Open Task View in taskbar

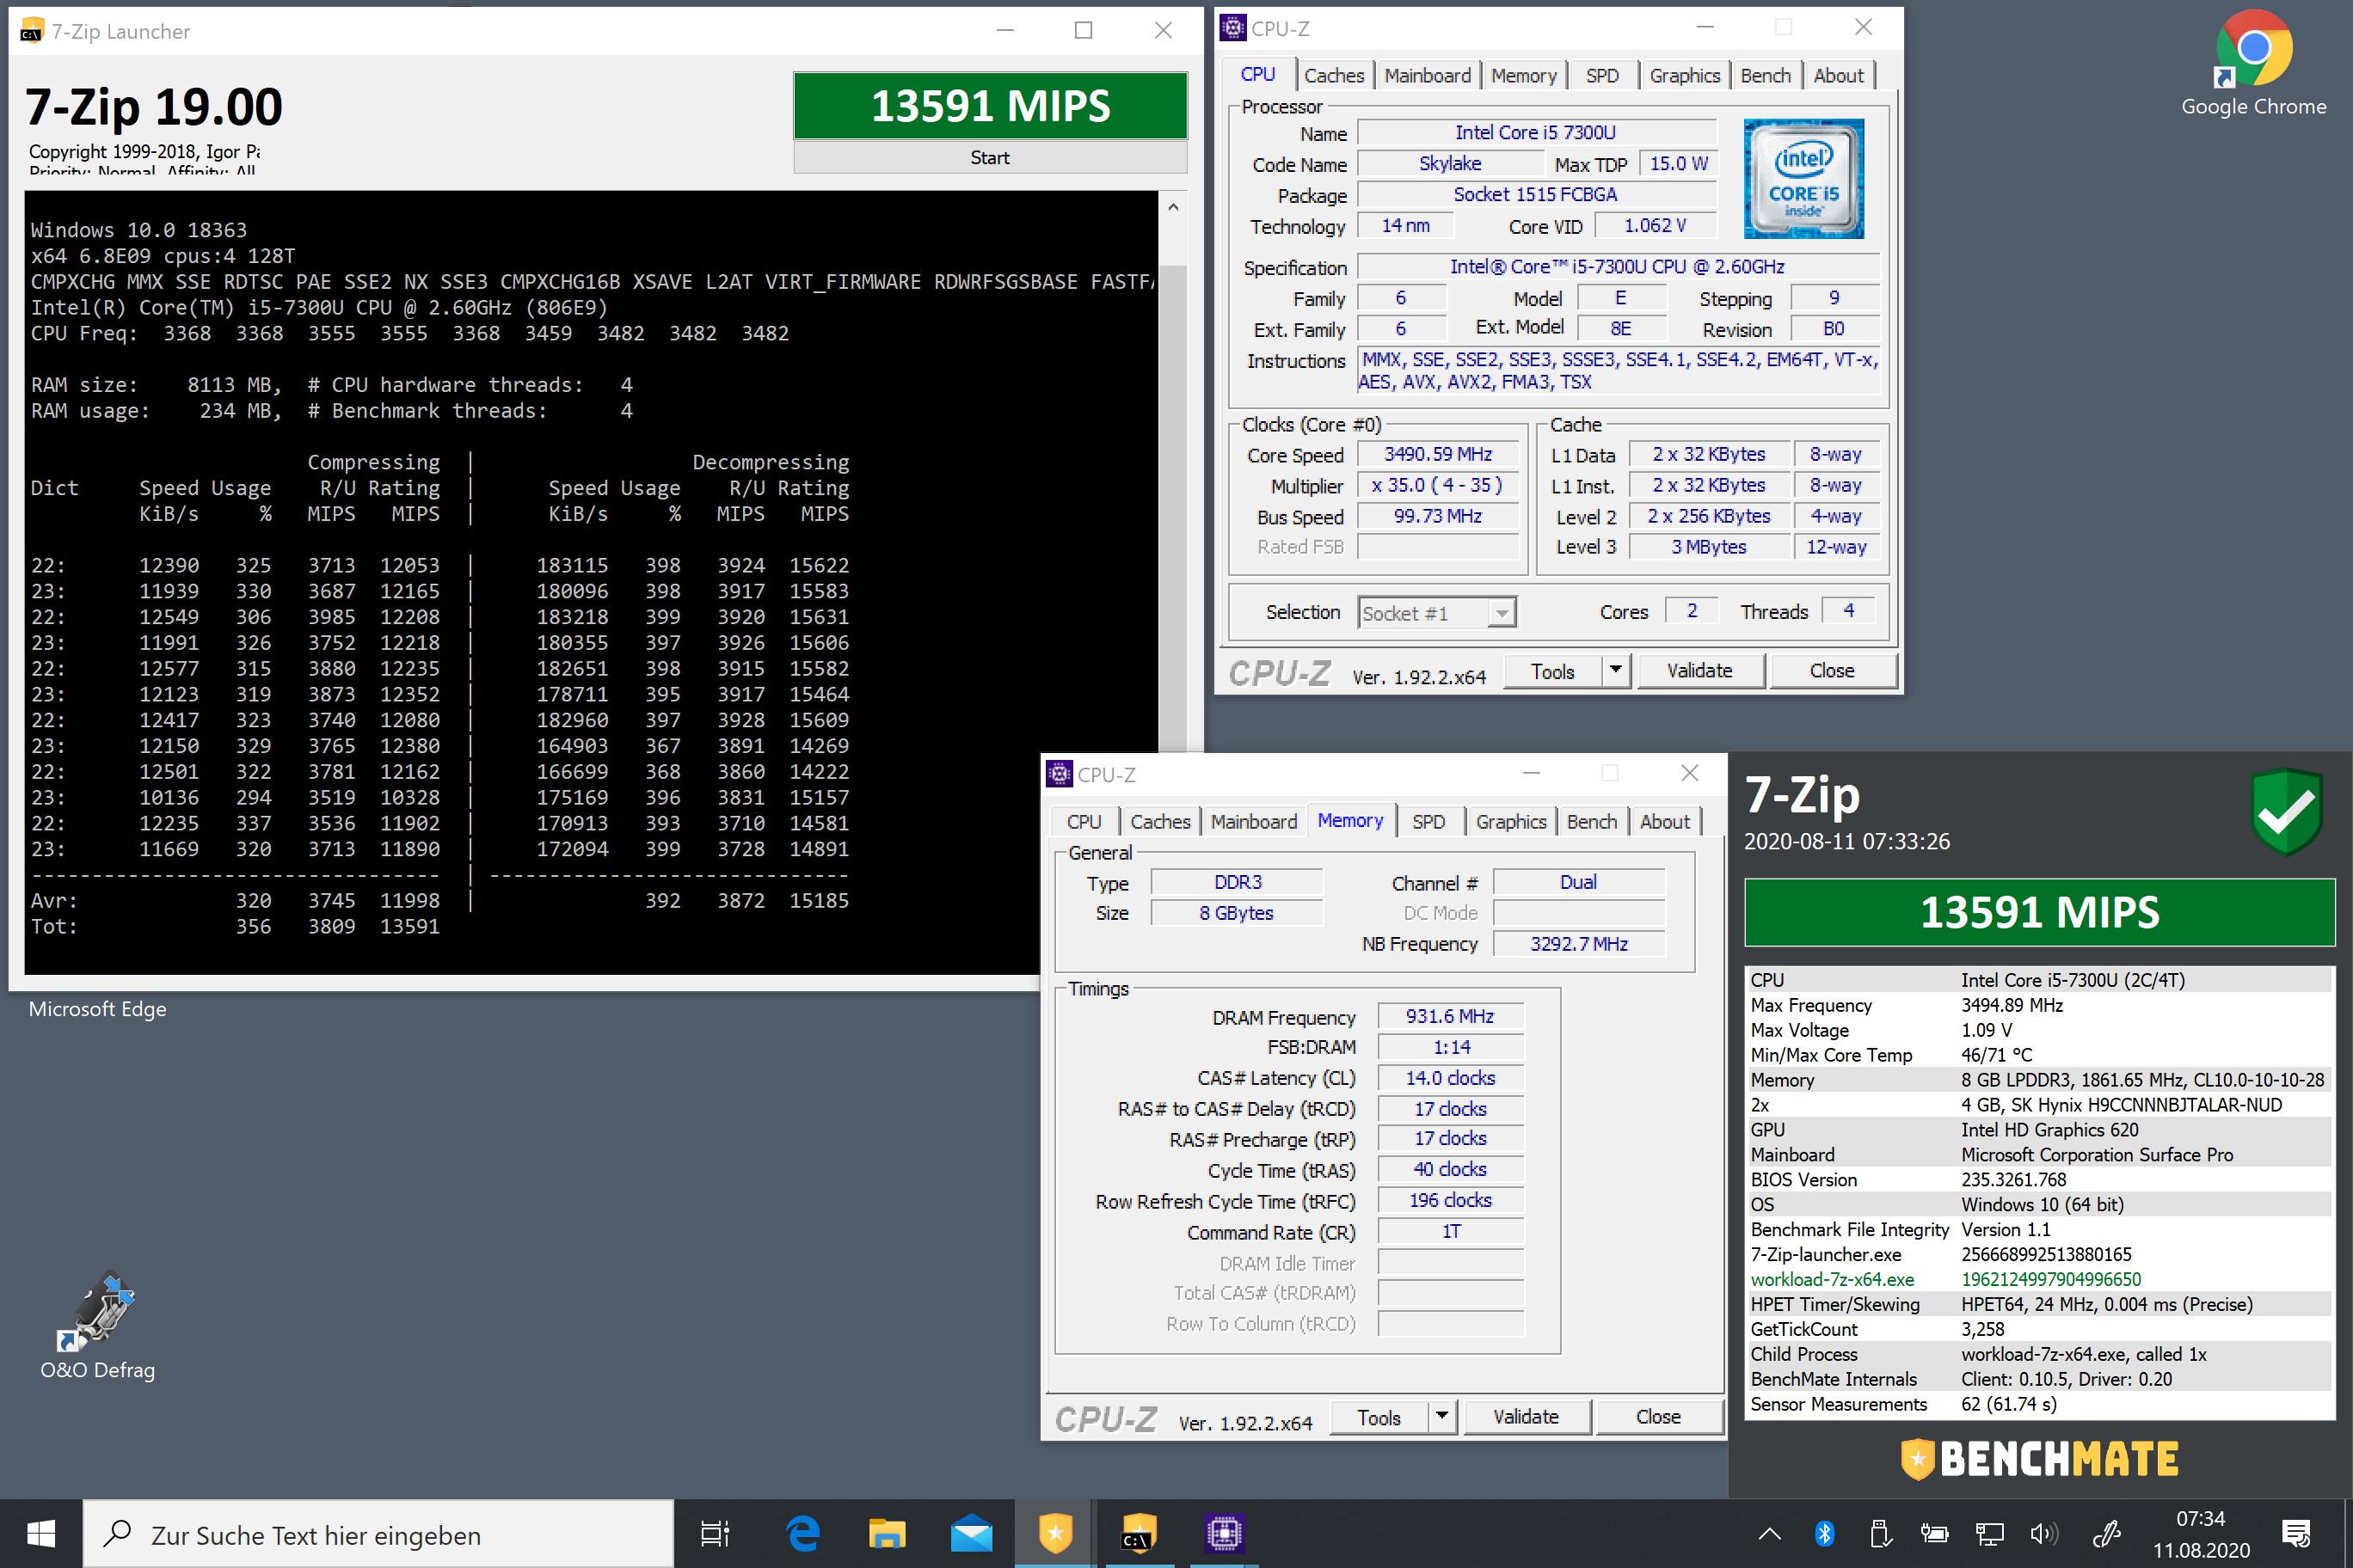click(715, 1534)
